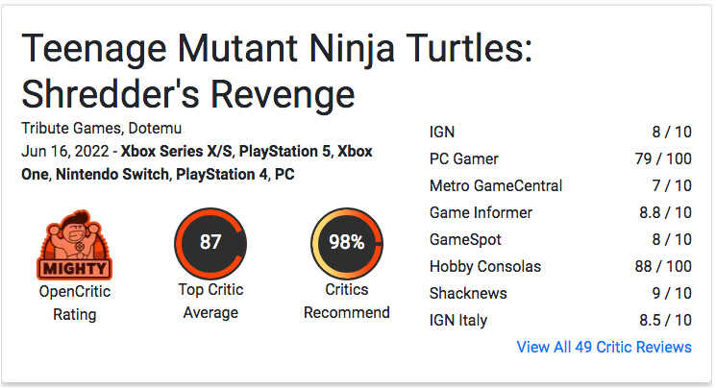
Task: Open the Metro GameCentral review
Action: click(x=560, y=185)
